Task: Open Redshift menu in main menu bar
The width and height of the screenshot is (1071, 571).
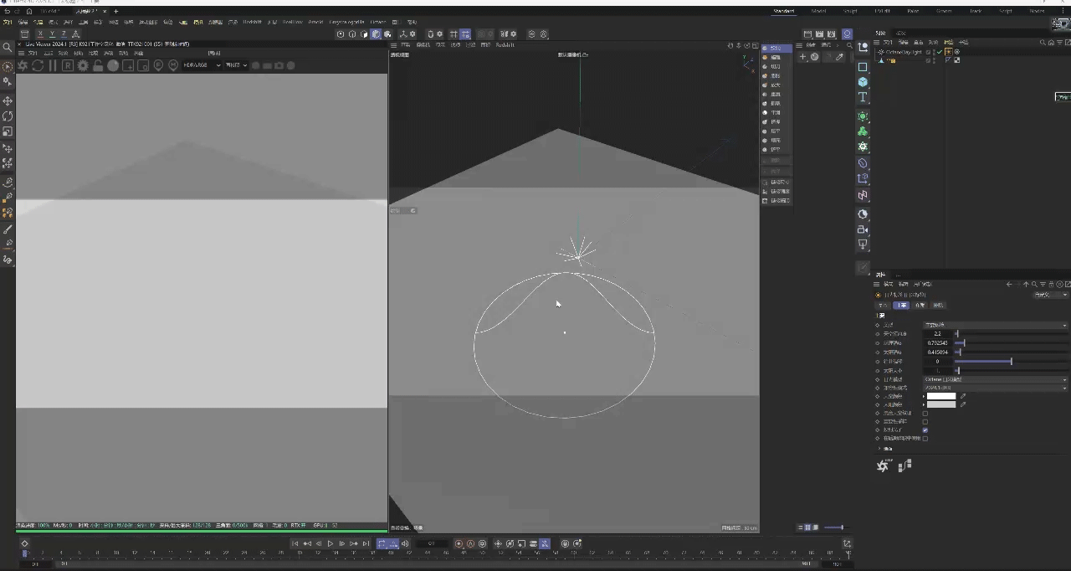Action: [252, 22]
